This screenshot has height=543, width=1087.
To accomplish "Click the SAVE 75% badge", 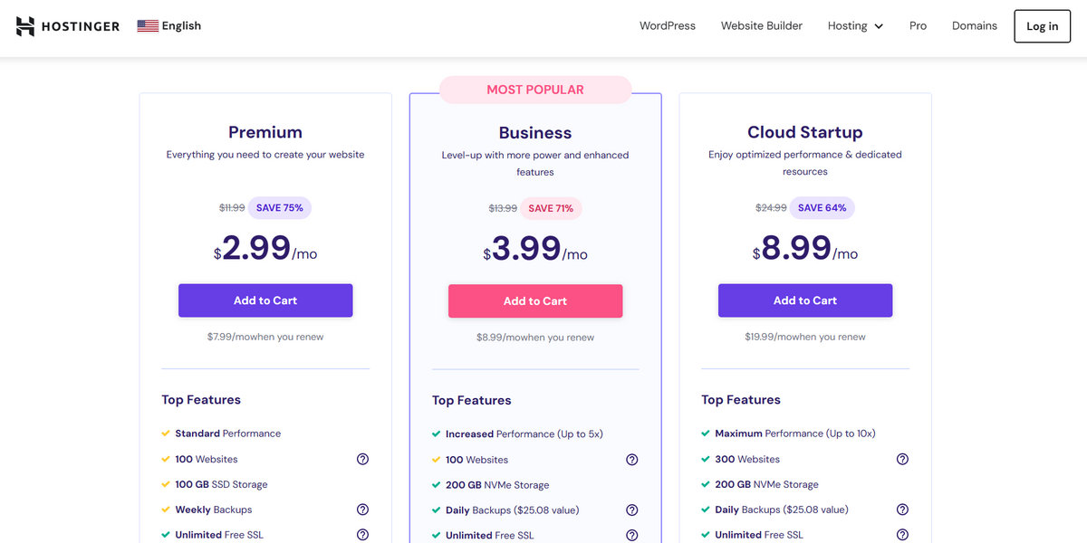I will pos(280,208).
